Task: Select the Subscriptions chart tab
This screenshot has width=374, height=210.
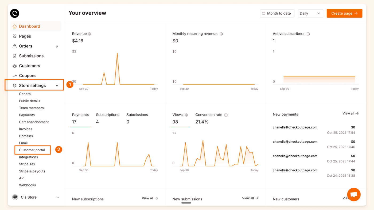Action: [x=107, y=118]
